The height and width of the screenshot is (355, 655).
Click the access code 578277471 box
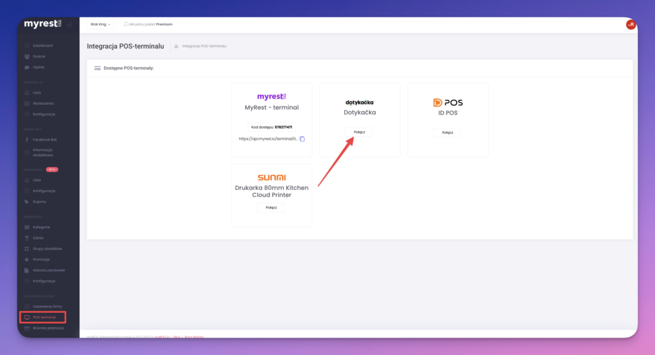pyautogui.click(x=271, y=127)
